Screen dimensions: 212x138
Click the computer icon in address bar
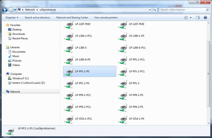[19, 10]
